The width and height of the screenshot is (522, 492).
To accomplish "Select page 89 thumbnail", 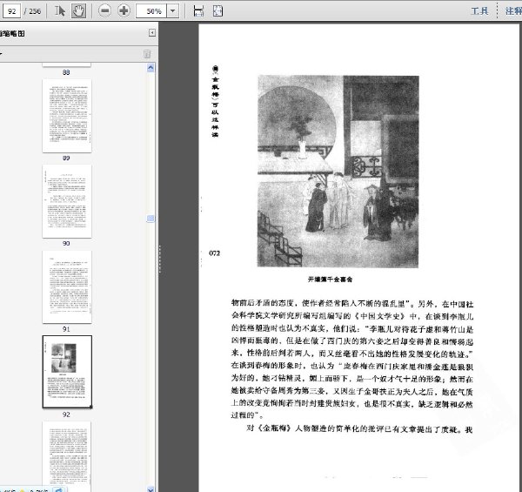I will pos(67,116).
